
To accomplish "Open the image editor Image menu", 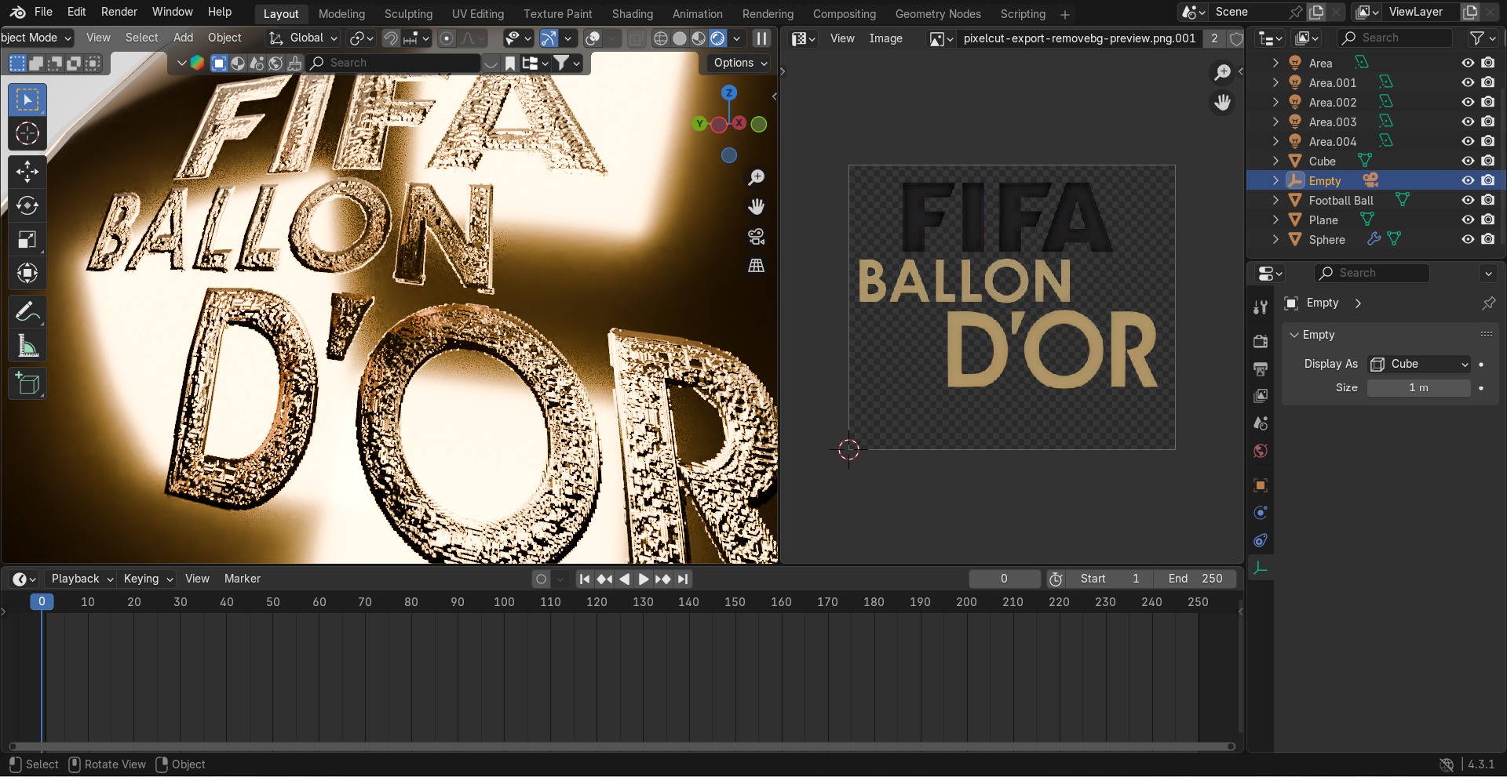I will pos(885,38).
